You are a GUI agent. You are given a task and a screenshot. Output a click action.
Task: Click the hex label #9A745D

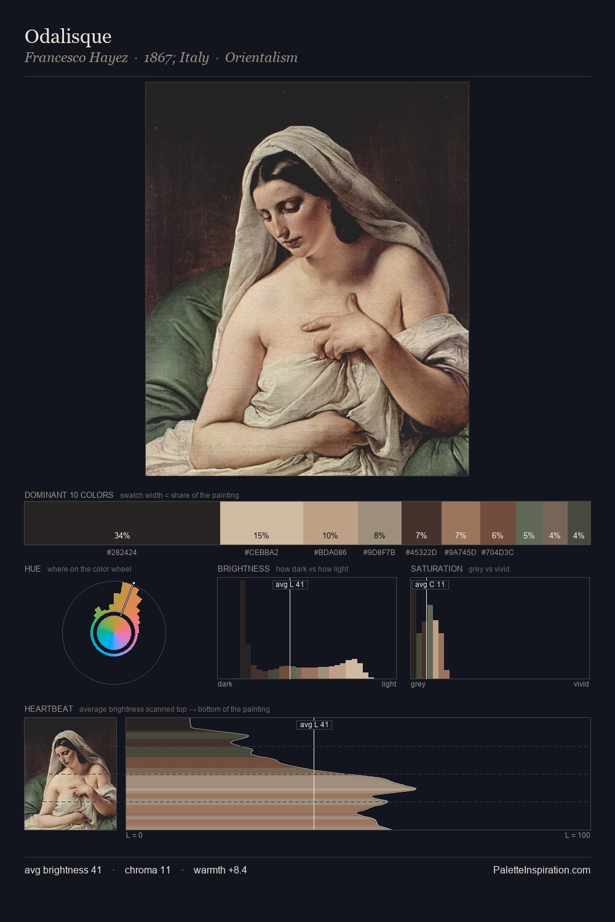pos(460,553)
